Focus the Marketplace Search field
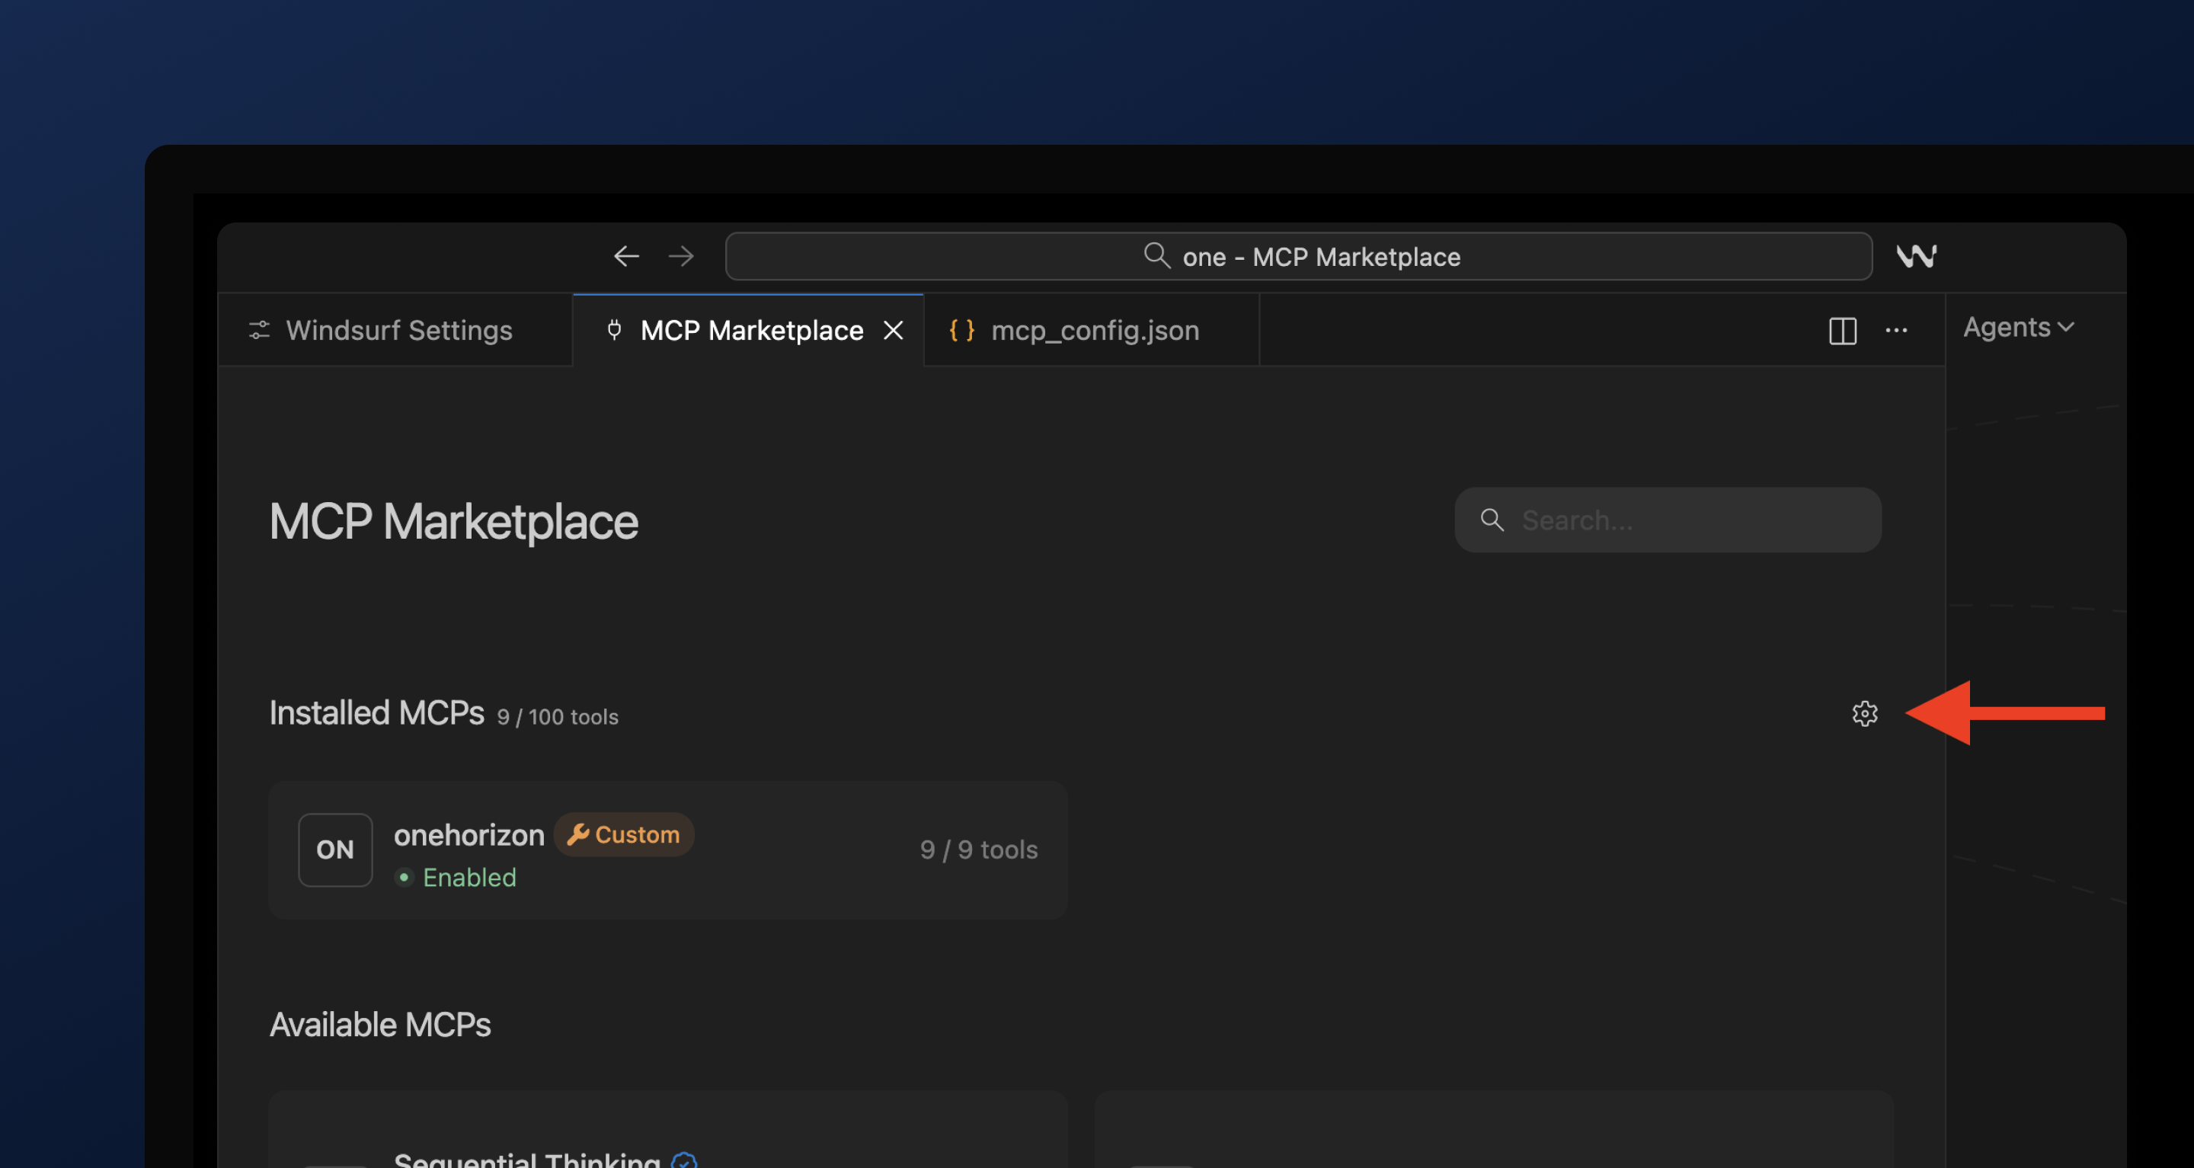Screen dimensions: 2194x1168 coord(1668,520)
